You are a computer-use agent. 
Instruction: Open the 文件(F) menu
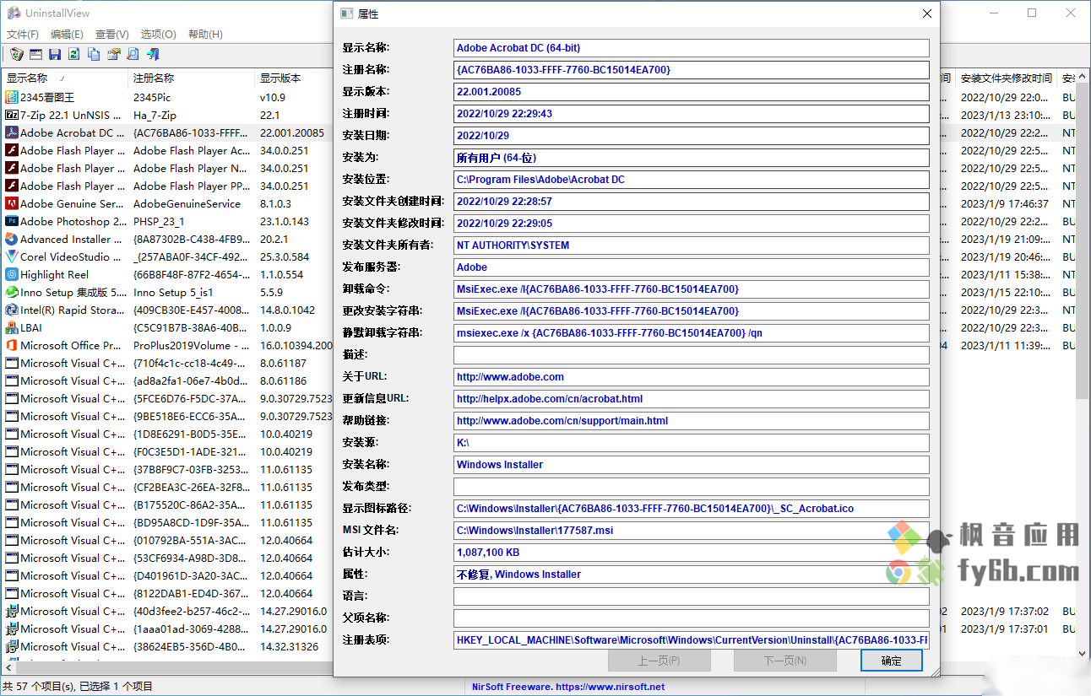click(23, 35)
